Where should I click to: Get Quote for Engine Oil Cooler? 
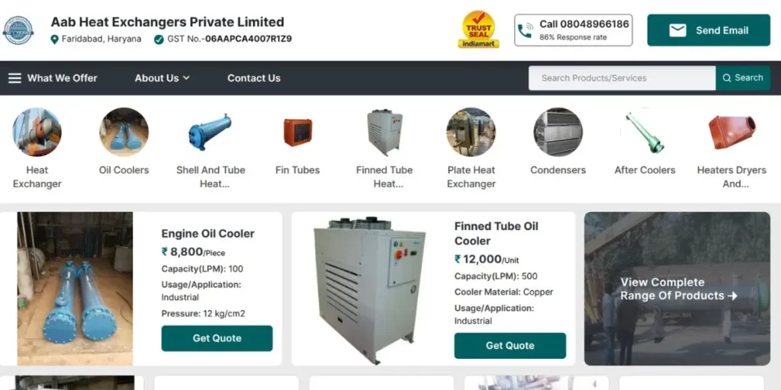point(217,338)
